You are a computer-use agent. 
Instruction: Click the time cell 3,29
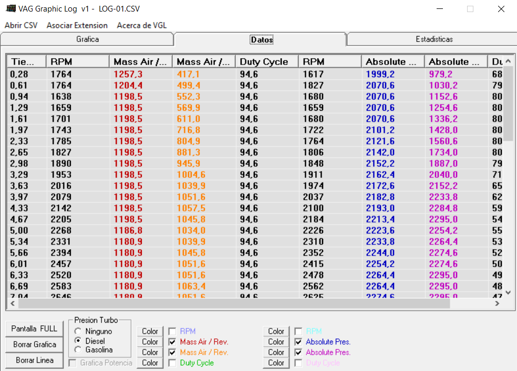19,174
